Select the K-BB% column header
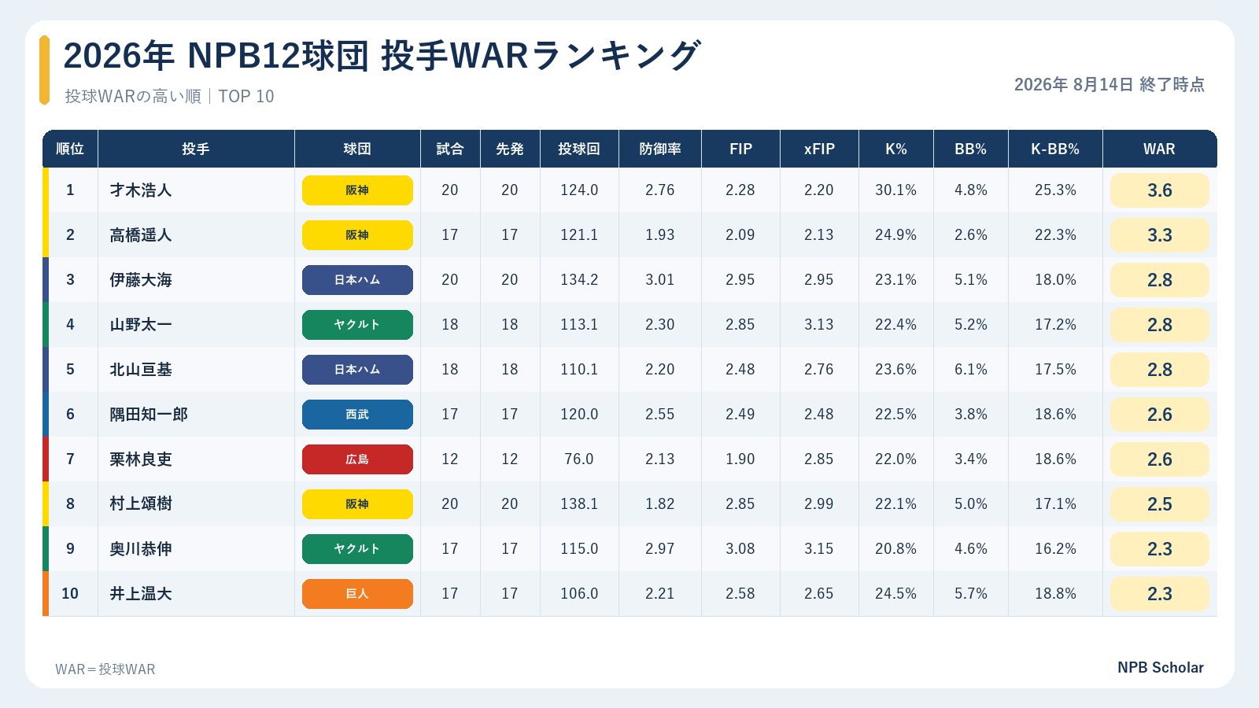 [x=1055, y=149]
